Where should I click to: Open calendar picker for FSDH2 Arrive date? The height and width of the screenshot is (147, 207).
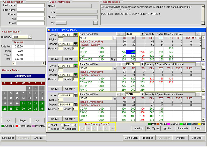click(x=76, y=95)
